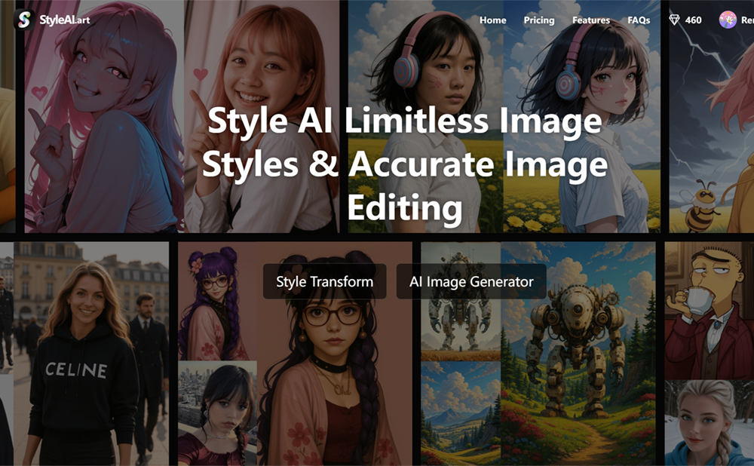Select the pink-haired anime girl image
754x466 pixels.
104,116
